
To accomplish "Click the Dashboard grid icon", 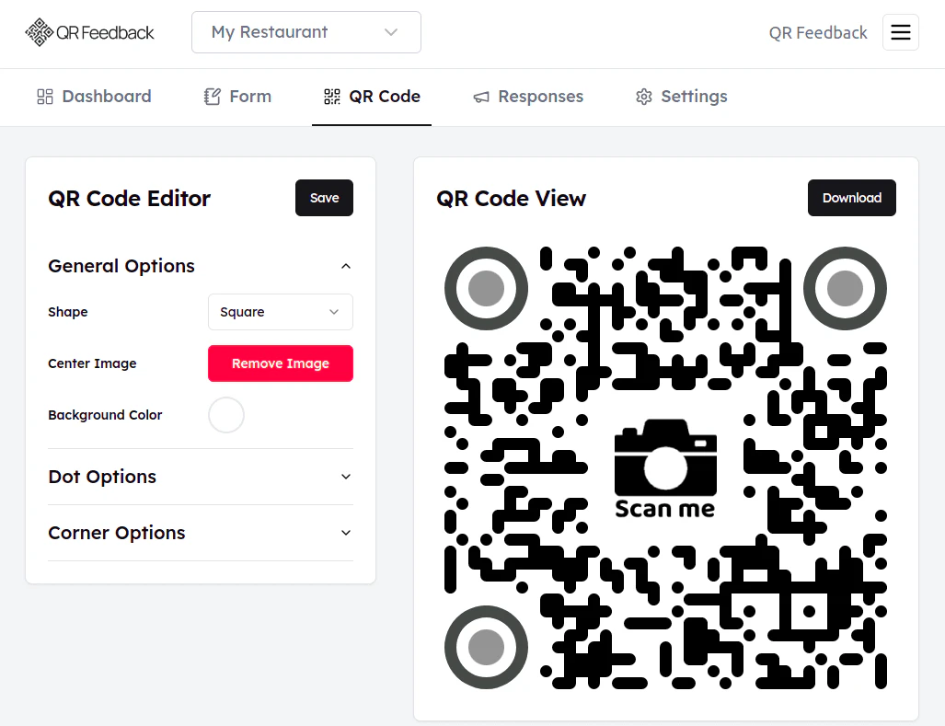I will pos(45,96).
